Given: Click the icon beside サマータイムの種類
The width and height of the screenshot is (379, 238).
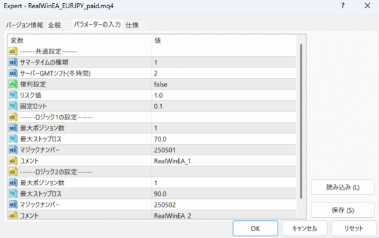Looking at the screenshot, I should (x=13, y=62).
